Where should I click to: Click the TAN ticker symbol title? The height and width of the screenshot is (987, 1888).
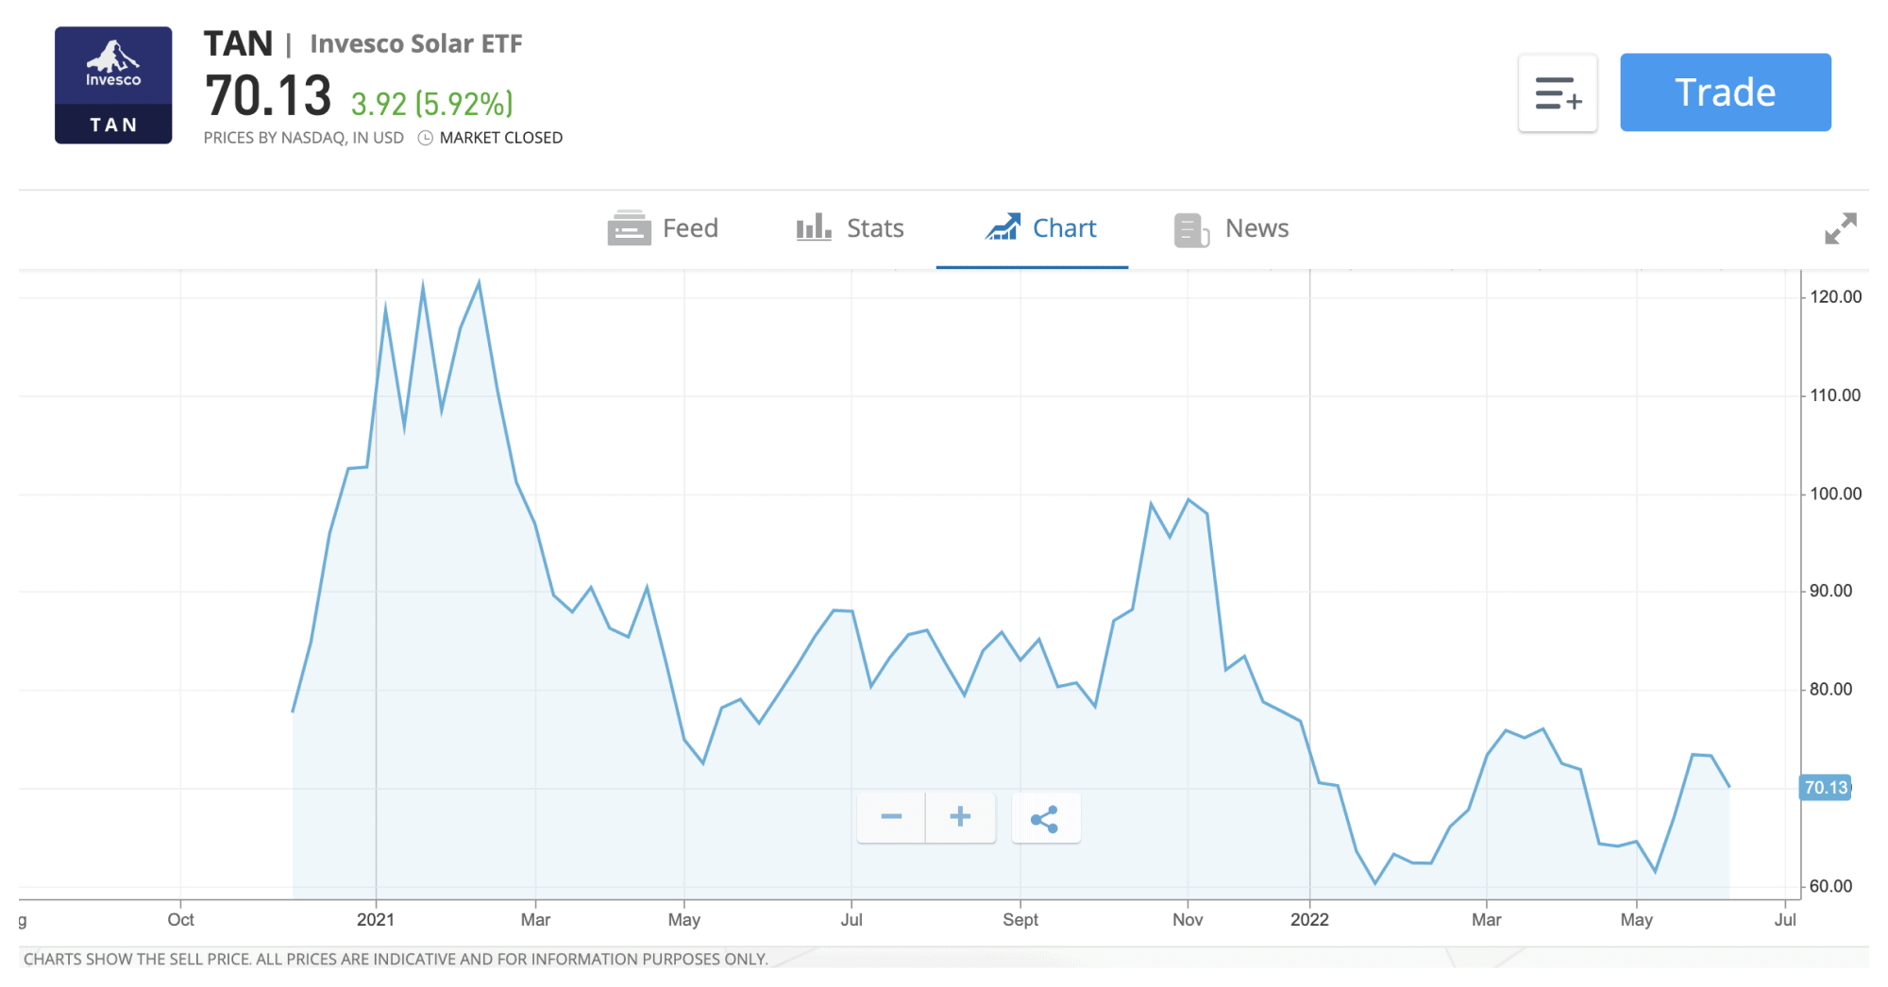(x=238, y=43)
